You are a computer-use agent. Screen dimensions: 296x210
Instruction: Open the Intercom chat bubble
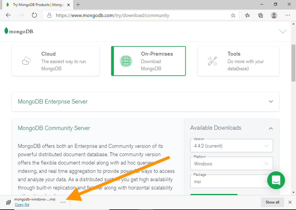pyautogui.click(x=276, y=180)
